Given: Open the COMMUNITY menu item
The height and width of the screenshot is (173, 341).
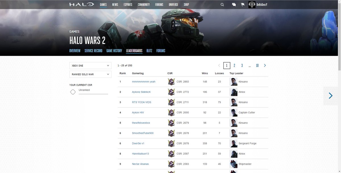Looking at the screenshot, I should 144,5.
